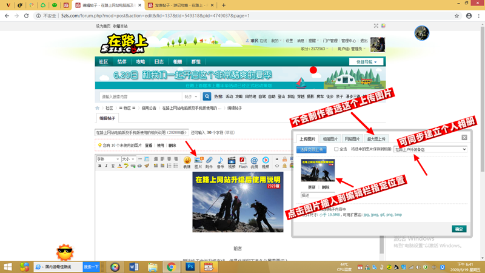Screen dimensions: 485x273
Task: Insert music with the 音乐 note icon
Action: tap(220, 162)
